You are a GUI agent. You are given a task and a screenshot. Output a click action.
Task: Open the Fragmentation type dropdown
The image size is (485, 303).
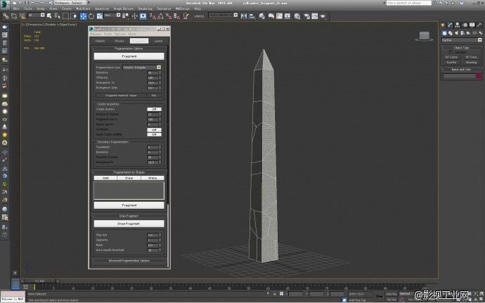click(142, 67)
